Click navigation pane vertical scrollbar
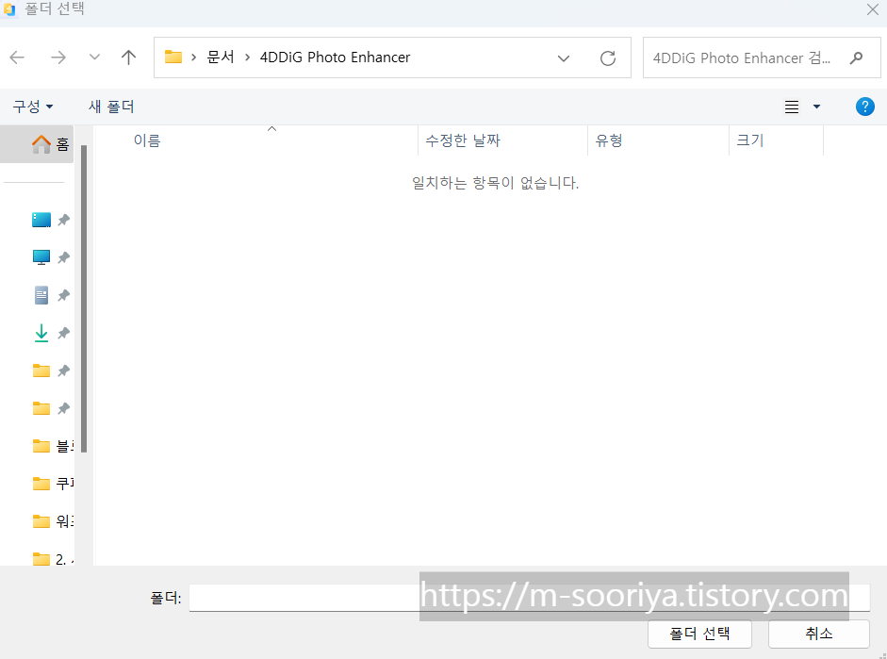The image size is (887, 659). (x=84, y=299)
